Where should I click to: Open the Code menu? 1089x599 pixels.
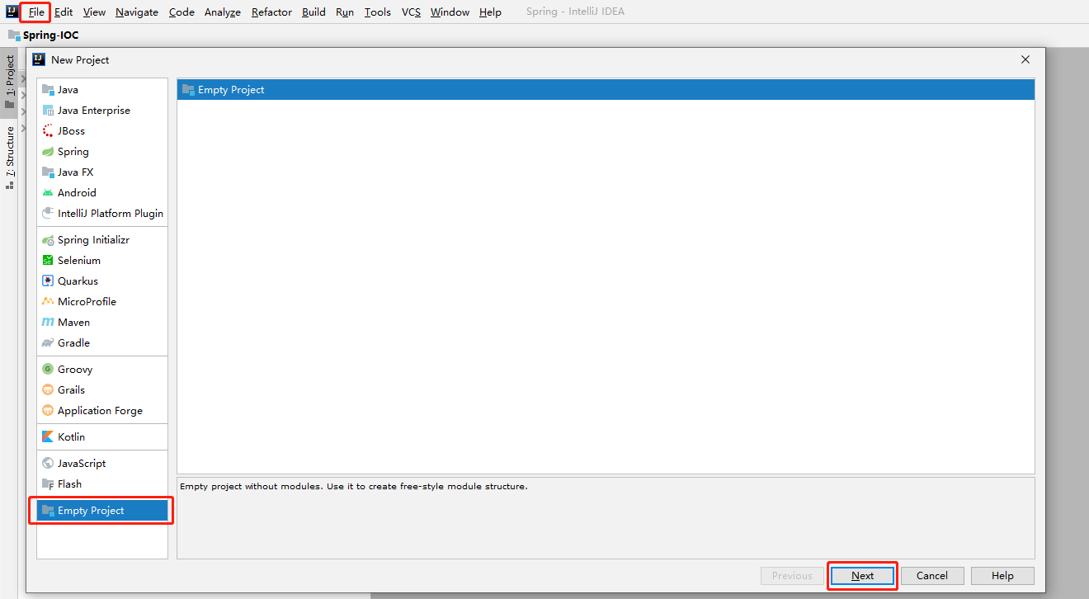[181, 12]
